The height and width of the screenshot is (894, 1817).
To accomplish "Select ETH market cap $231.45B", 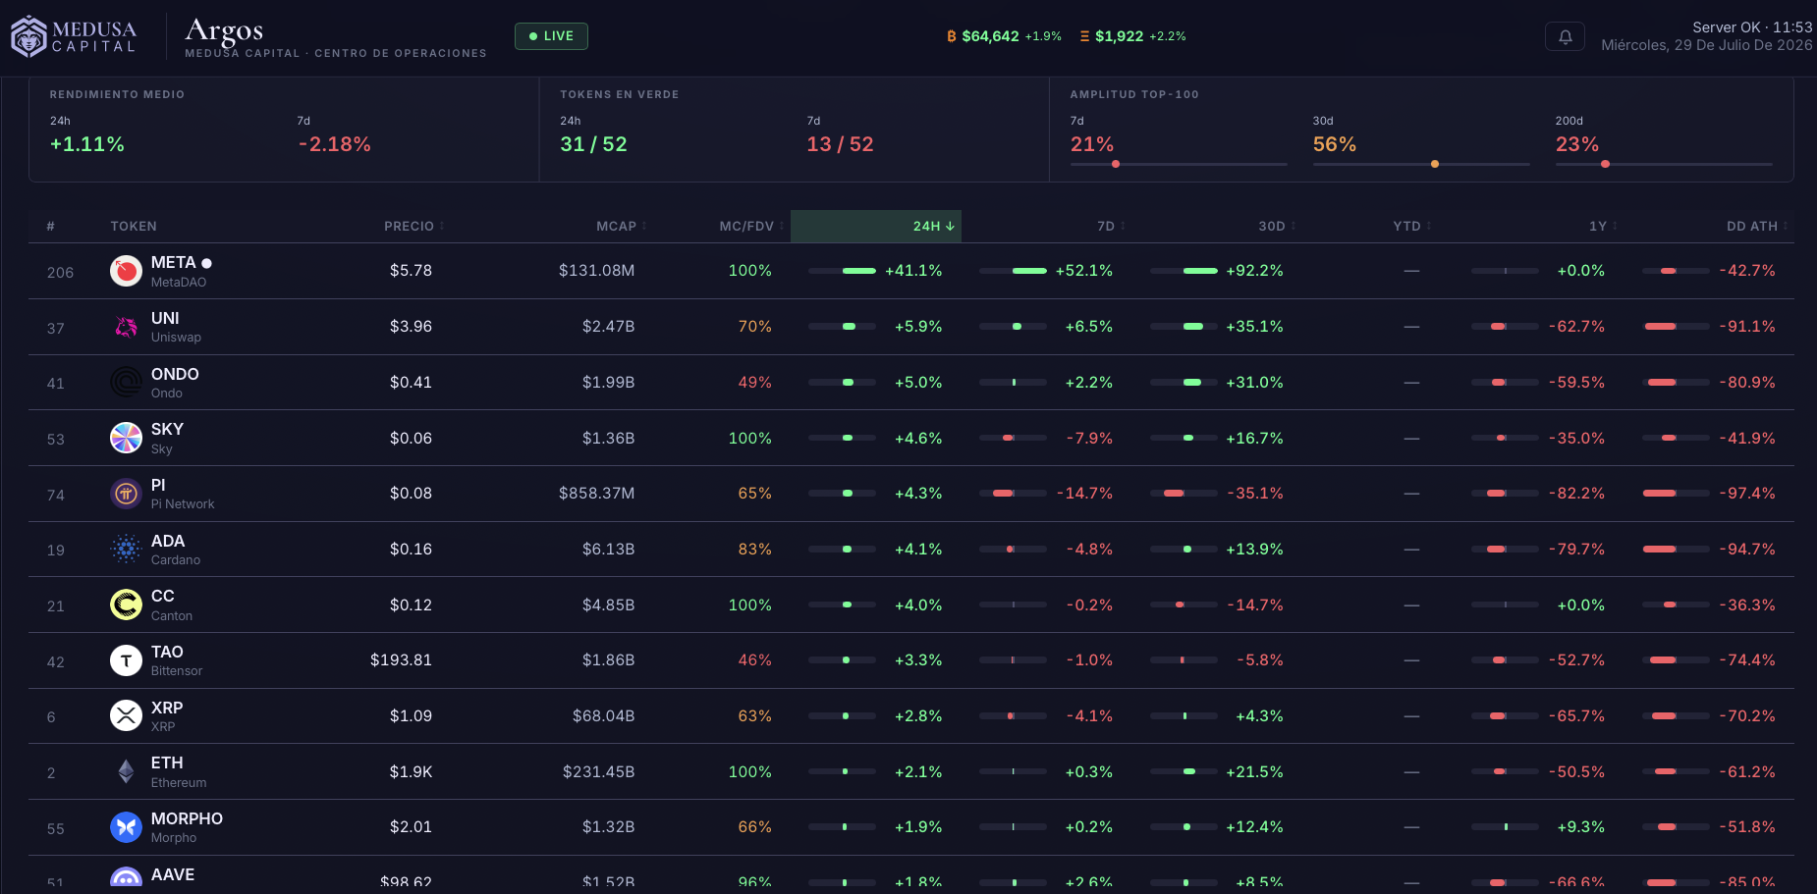I will (598, 772).
